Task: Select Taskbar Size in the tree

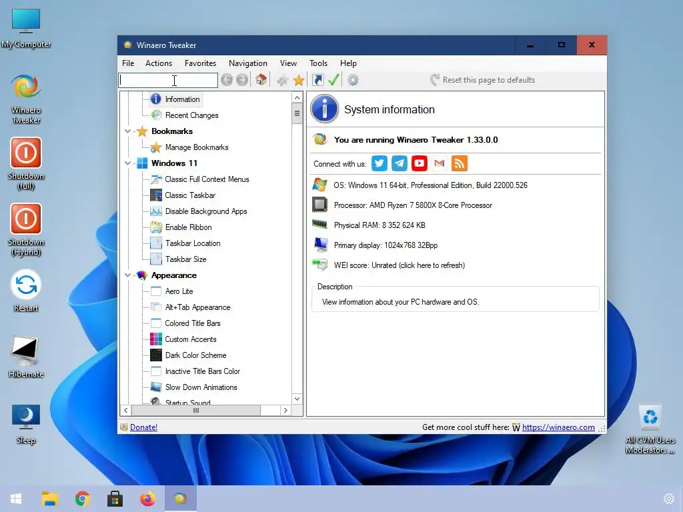Action: click(x=179, y=259)
